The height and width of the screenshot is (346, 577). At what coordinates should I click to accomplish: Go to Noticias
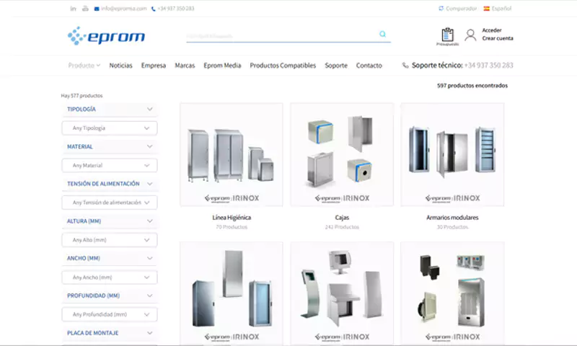point(120,66)
